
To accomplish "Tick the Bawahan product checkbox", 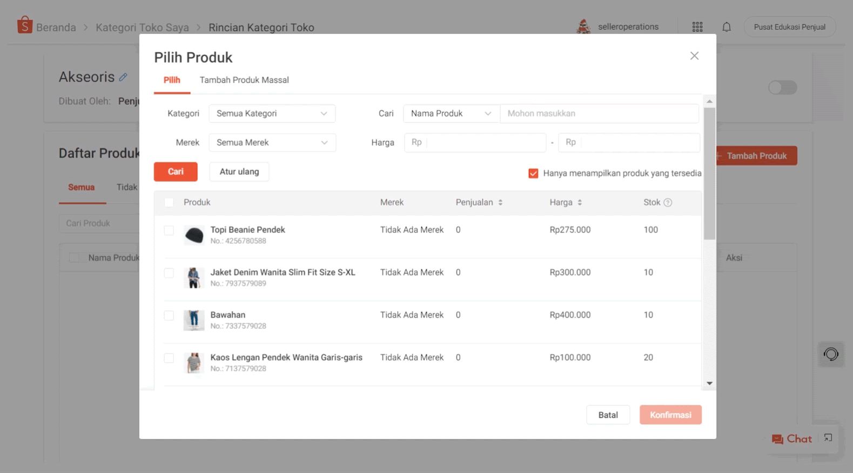I will point(169,316).
